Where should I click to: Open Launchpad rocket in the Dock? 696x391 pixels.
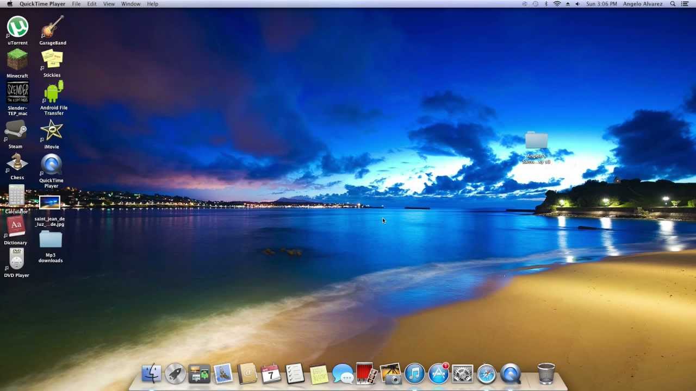click(x=175, y=374)
